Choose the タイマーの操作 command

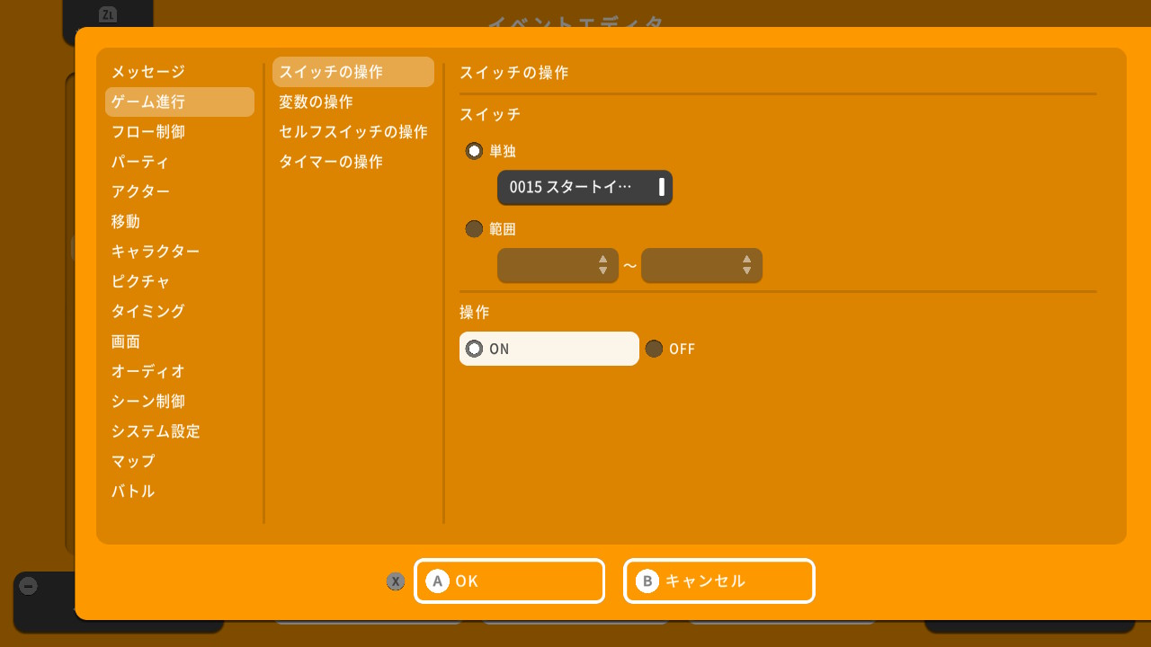click(x=353, y=162)
